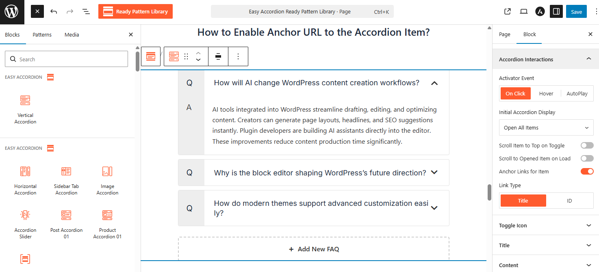Switch to the Page settings tab
Image resolution: width=599 pixels, height=272 pixels.
tap(504, 35)
